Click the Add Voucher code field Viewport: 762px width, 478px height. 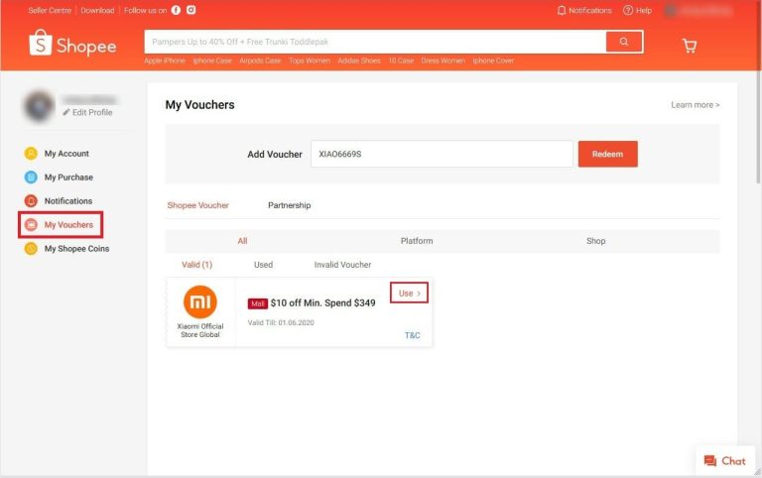(442, 154)
